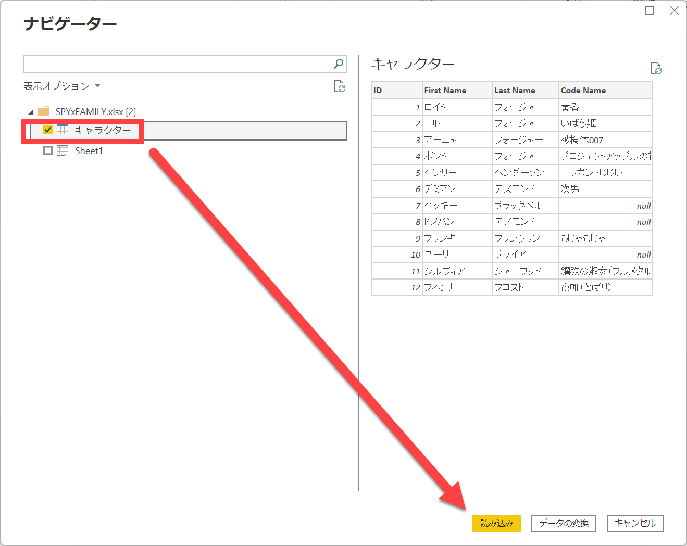Click the アーニャ cell
The image size is (687, 546).
[x=457, y=140]
